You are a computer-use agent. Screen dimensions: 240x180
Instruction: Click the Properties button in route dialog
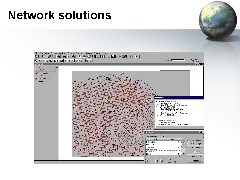pos(195,161)
